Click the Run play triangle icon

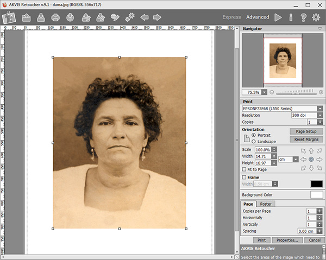(278, 17)
